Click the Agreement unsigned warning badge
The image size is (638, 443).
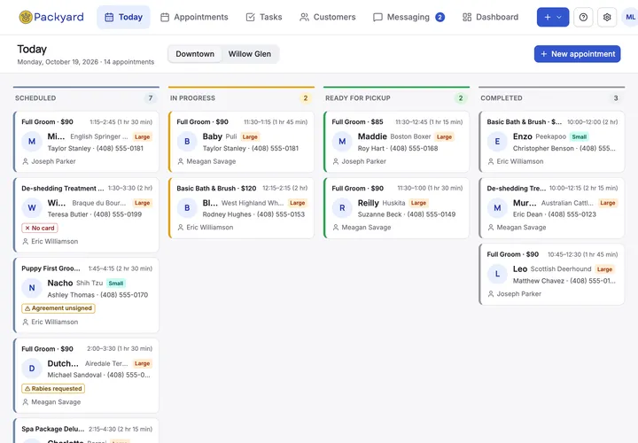click(58, 308)
